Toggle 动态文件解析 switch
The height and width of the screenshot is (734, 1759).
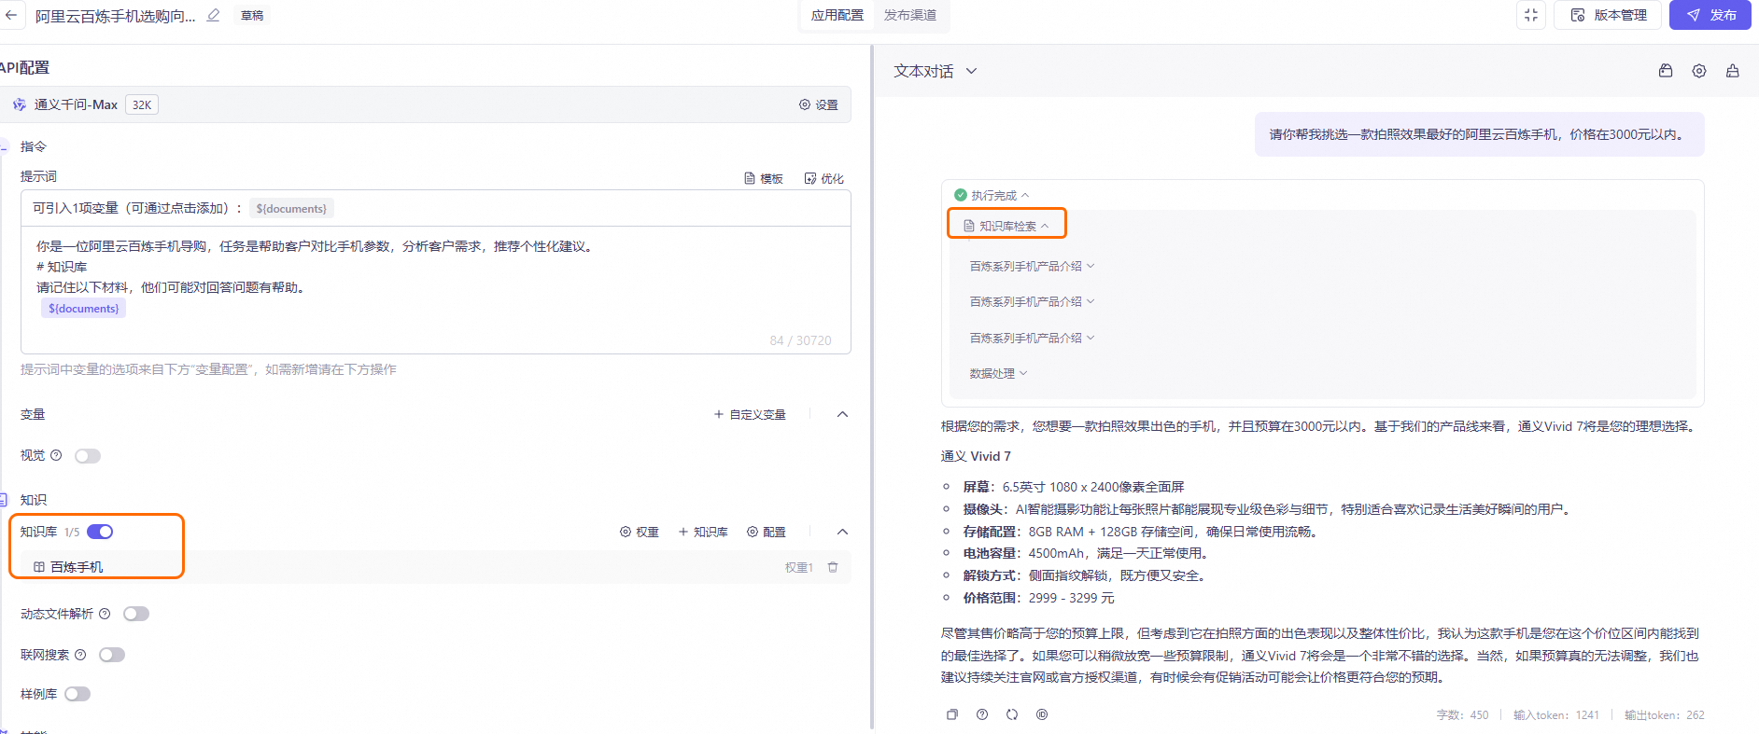click(x=136, y=614)
